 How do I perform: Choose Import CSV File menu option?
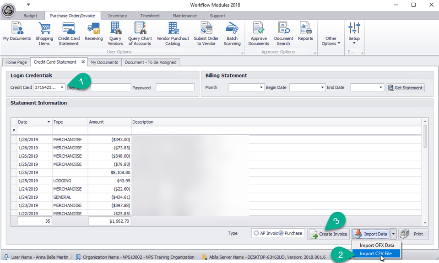[375, 253]
